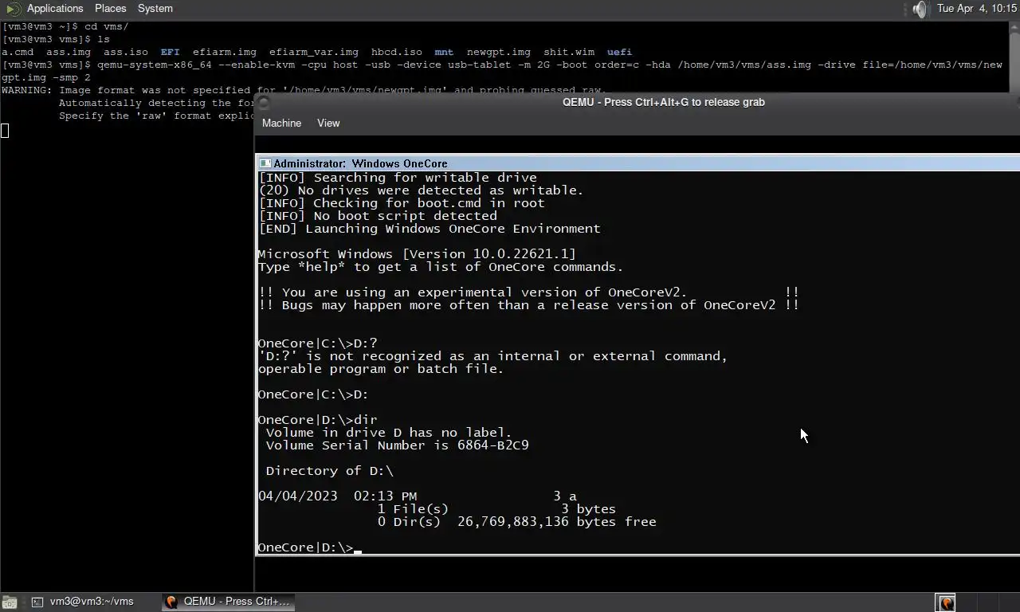
Task: Open the System menu
Action: [155, 8]
